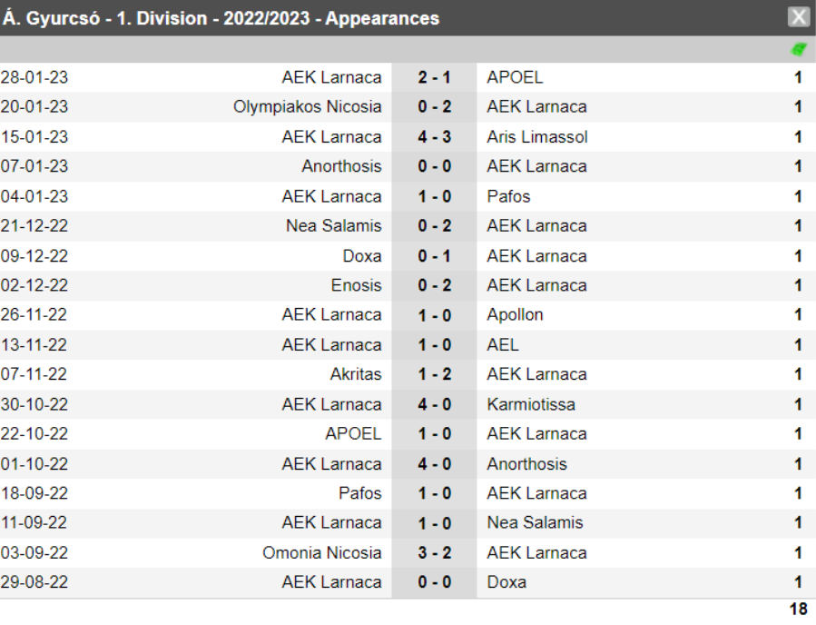This screenshot has height=625, width=816.
Task: Open Olympiakos Nicosia team link
Action: coord(307,107)
